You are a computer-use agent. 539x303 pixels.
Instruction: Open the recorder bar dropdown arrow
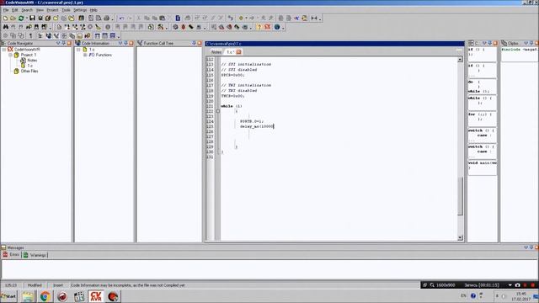click(510, 284)
